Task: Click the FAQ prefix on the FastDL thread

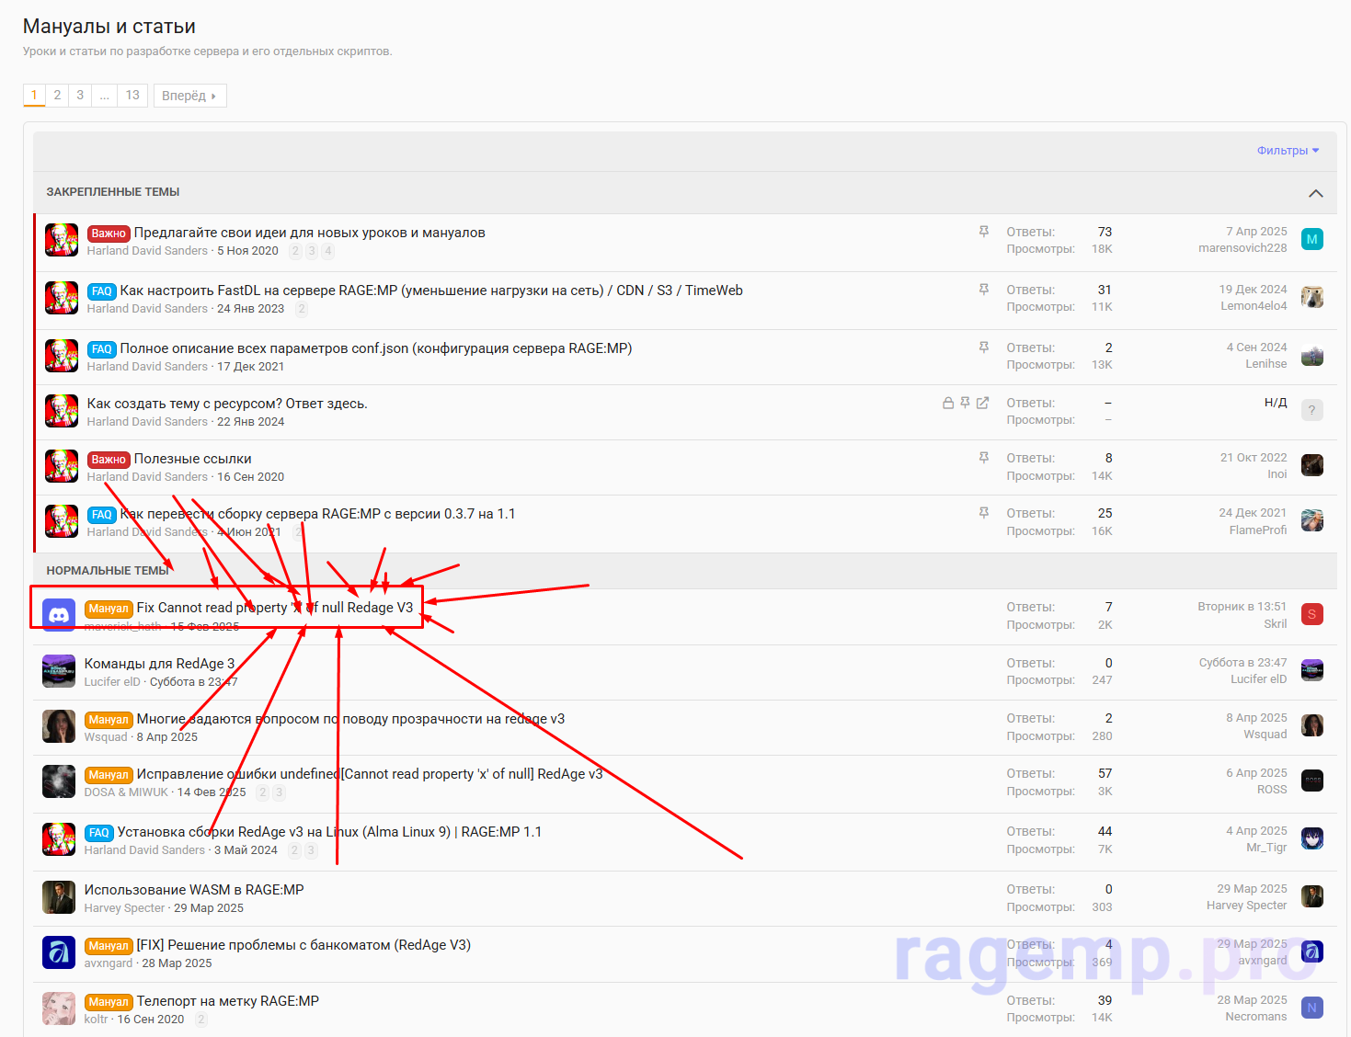Action: pyautogui.click(x=101, y=291)
